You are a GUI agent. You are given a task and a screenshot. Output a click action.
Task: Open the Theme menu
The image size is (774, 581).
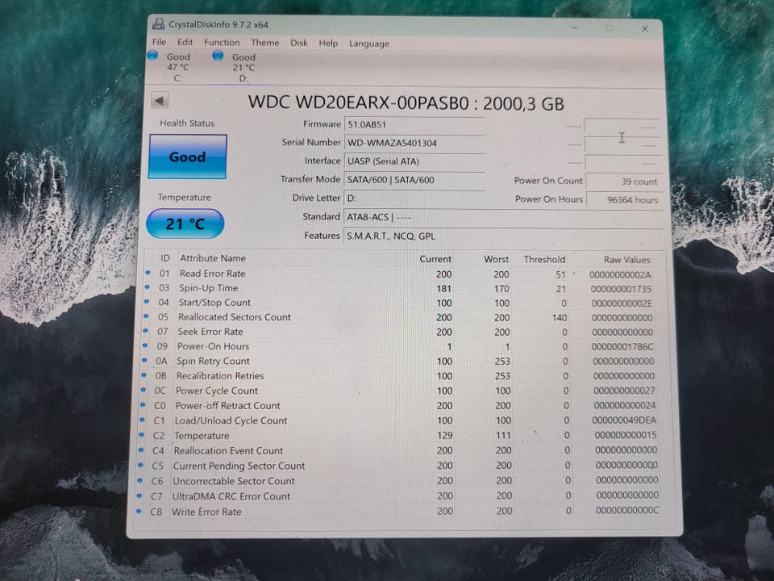pyautogui.click(x=265, y=43)
